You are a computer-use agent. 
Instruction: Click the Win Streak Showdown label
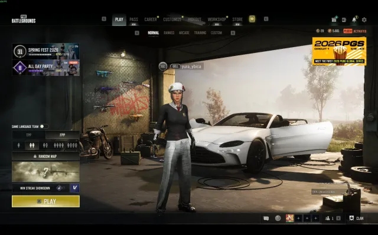coord(35,188)
